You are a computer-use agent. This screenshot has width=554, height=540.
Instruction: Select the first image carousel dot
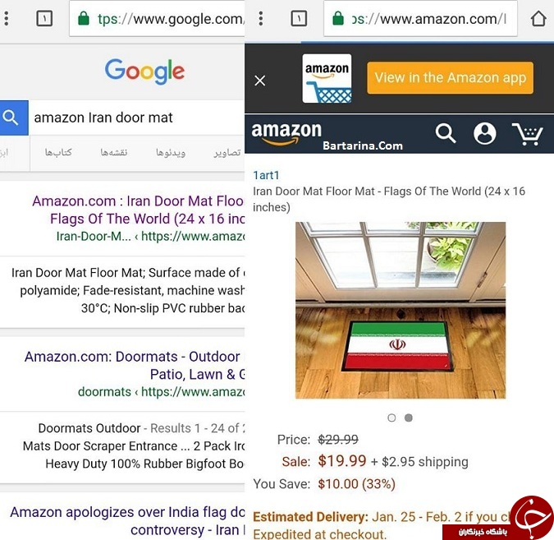tap(391, 418)
